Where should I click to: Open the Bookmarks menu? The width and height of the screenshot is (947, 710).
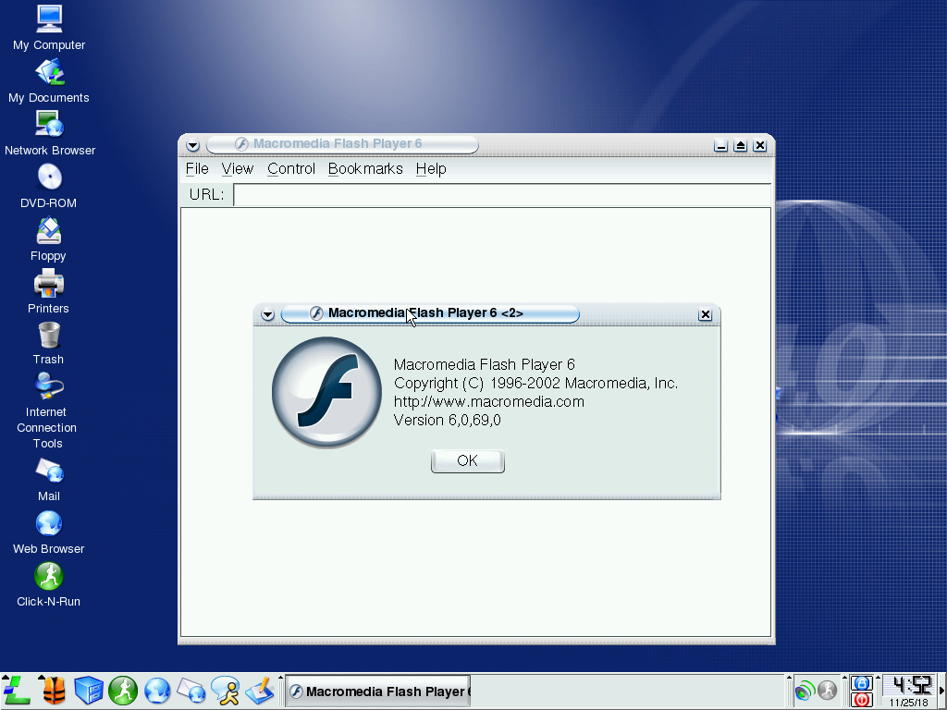(365, 169)
